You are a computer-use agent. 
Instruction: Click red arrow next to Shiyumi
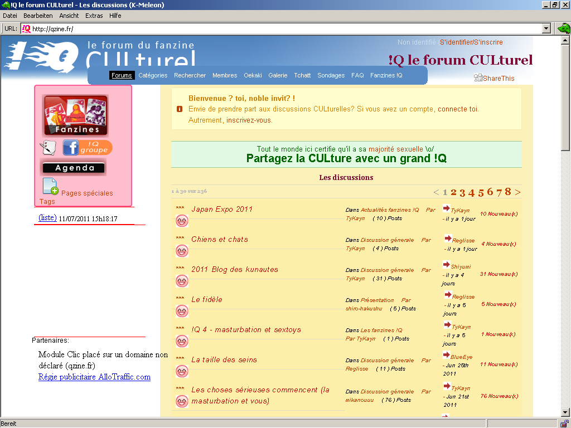pos(446,265)
